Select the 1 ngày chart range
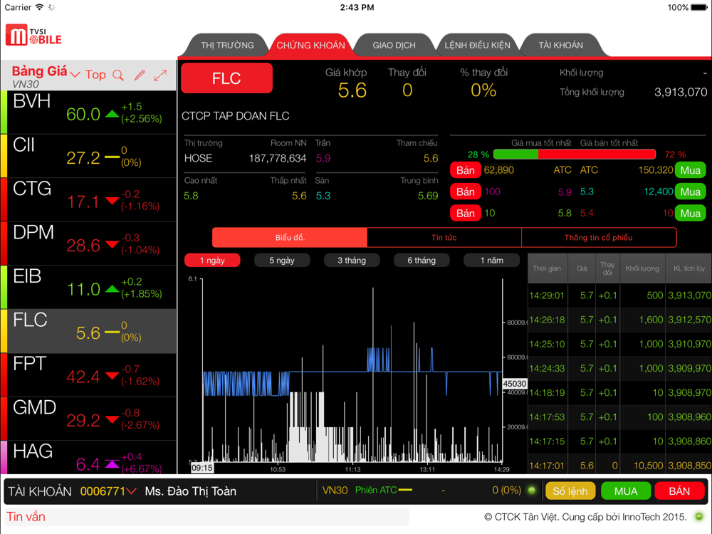The image size is (712, 534). pyautogui.click(x=212, y=260)
